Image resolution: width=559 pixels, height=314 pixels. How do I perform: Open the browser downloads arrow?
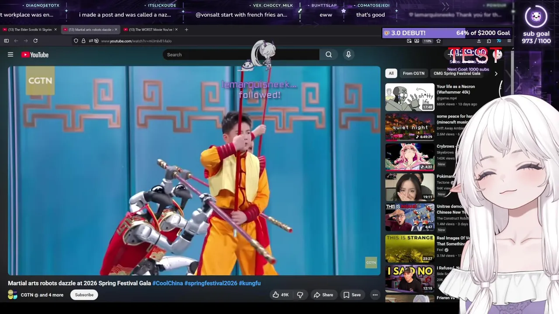(x=479, y=41)
